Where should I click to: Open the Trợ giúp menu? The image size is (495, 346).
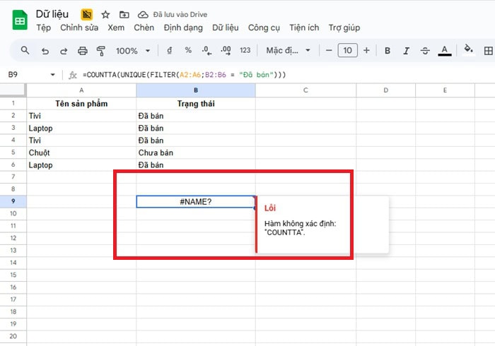click(x=344, y=28)
